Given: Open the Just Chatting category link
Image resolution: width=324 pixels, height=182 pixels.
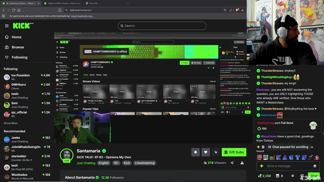Looking at the screenshot, I should (86, 163).
